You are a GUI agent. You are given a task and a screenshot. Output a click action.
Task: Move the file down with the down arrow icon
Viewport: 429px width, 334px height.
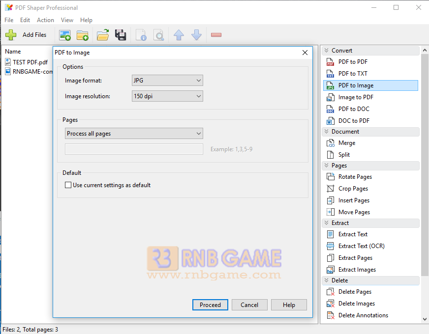[196, 35]
